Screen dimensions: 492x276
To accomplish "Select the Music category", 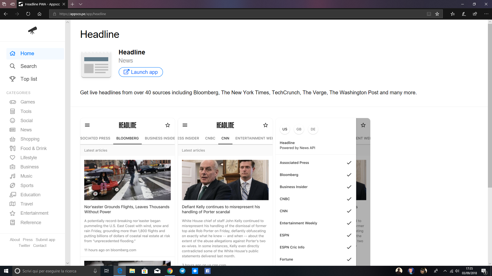I will point(26,176).
